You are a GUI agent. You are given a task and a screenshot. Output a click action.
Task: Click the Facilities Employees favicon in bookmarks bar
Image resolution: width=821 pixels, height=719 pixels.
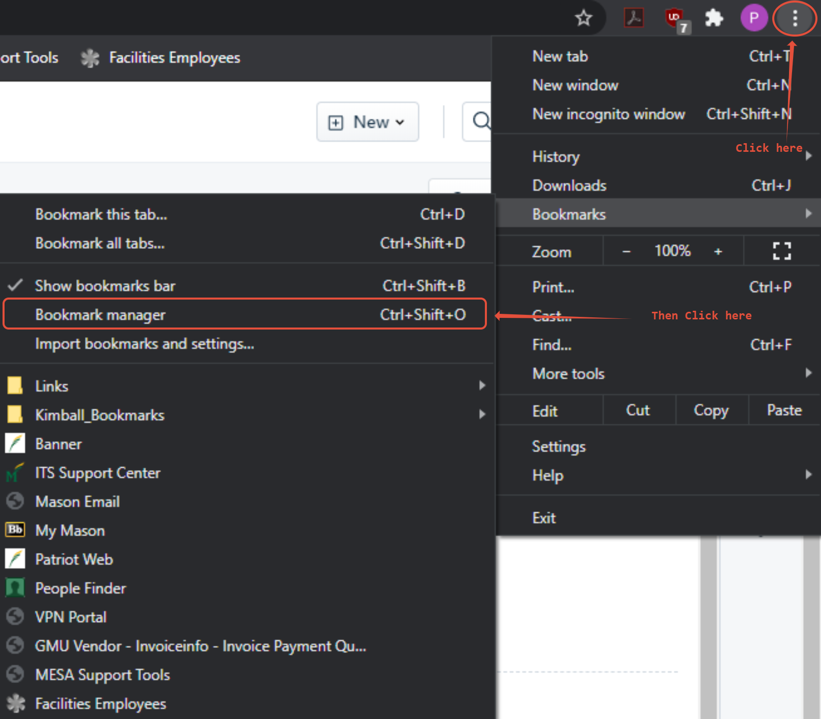pos(90,58)
